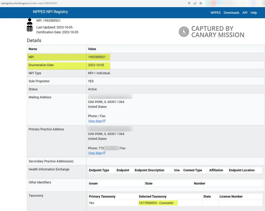Click the Issuer column header

(93, 183)
